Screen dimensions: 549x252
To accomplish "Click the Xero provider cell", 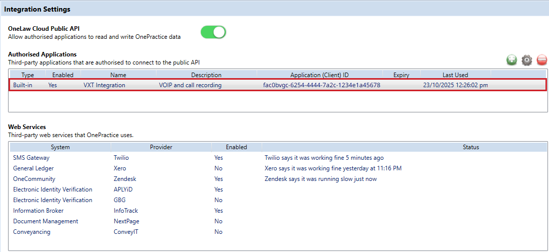I will click(120, 168).
